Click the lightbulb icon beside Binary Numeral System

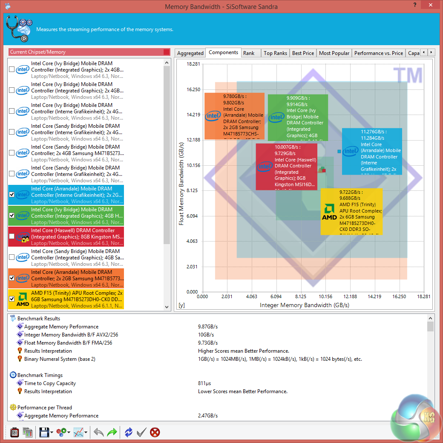[x=20, y=359]
